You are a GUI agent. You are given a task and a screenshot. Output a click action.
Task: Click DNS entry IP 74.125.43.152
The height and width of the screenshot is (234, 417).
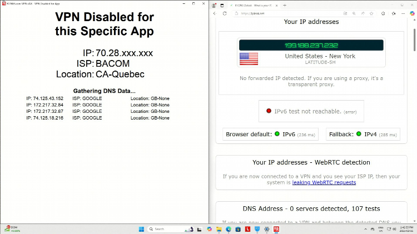pyautogui.click(x=44, y=98)
